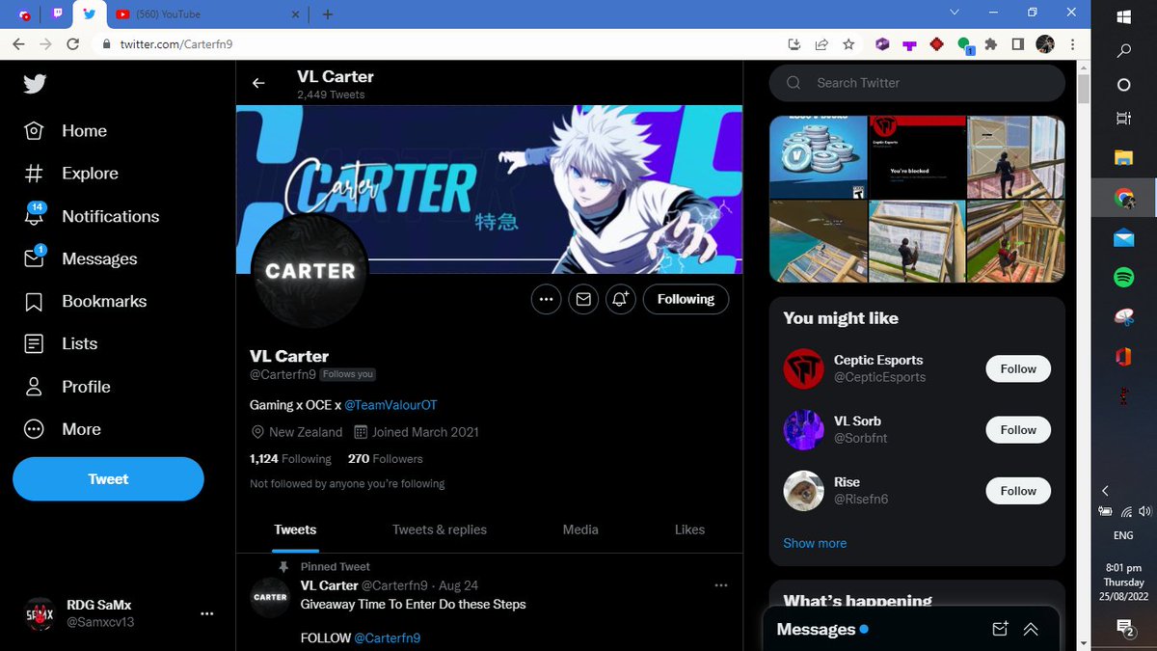The height and width of the screenshot is (651, 1157).
Task: Open the 'You're blocked' media thumbnail
Action: (x=917, y=157)
